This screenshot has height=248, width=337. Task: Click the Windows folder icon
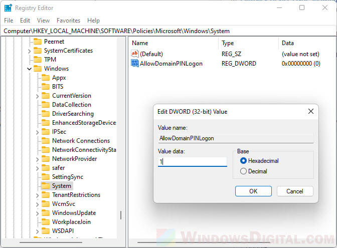pyautogui.click(x=38, y=69)
